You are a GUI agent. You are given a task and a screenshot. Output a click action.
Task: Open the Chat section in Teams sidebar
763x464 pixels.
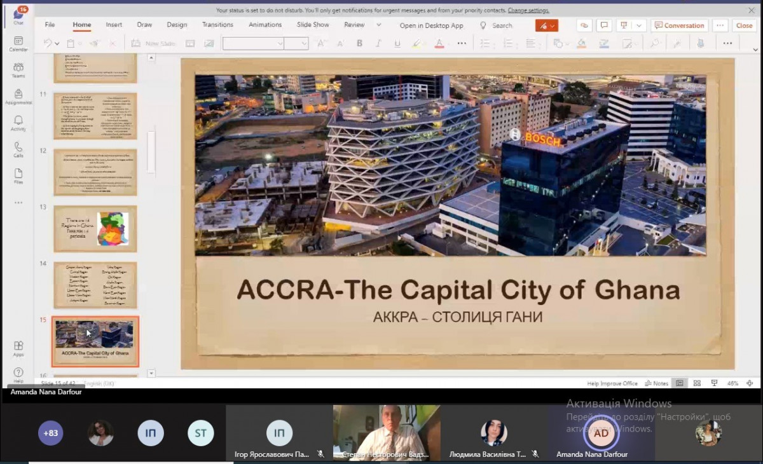(x=18, y=15)
